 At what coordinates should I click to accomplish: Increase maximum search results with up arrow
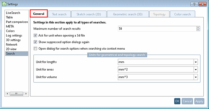click(198, 28)
